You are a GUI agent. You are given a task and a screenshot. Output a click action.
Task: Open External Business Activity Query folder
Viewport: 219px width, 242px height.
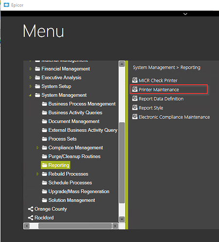point(83,130)
